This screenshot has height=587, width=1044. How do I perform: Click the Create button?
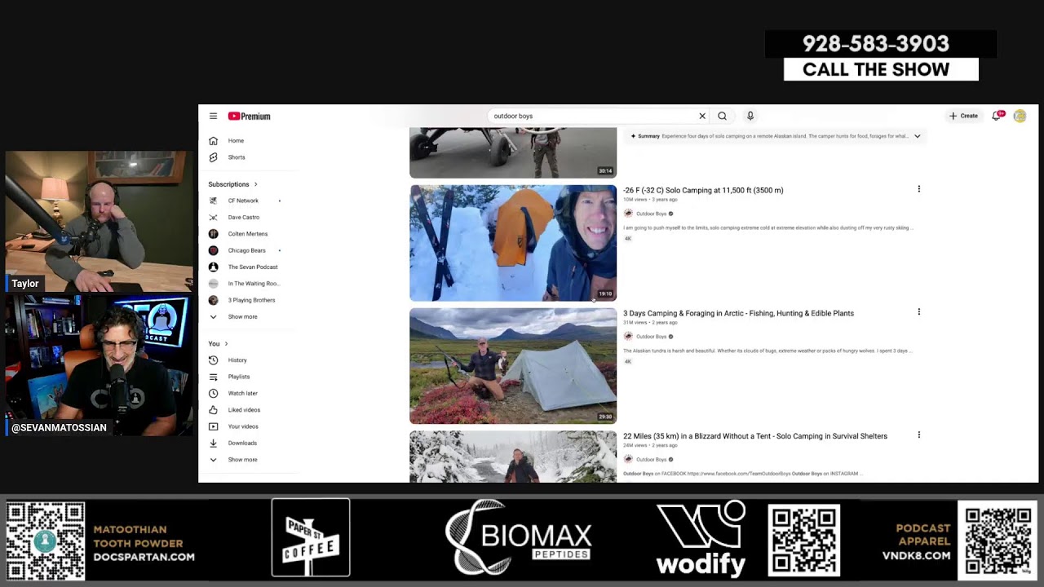pyautogui.click(x=963, y=116)
